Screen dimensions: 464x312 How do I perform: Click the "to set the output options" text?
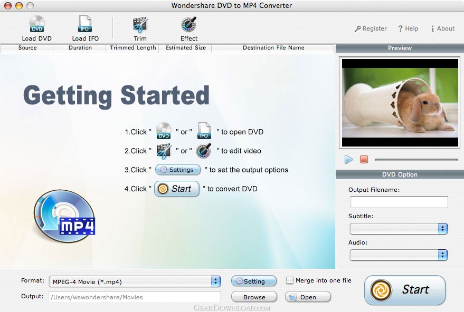(249, 170)
